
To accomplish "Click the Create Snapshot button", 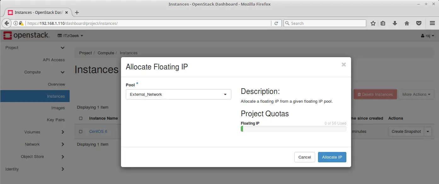I will (x=406, y=132).
